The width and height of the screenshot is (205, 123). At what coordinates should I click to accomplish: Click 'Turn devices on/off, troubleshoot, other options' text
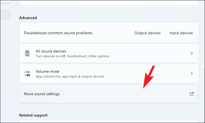[72, 56]
